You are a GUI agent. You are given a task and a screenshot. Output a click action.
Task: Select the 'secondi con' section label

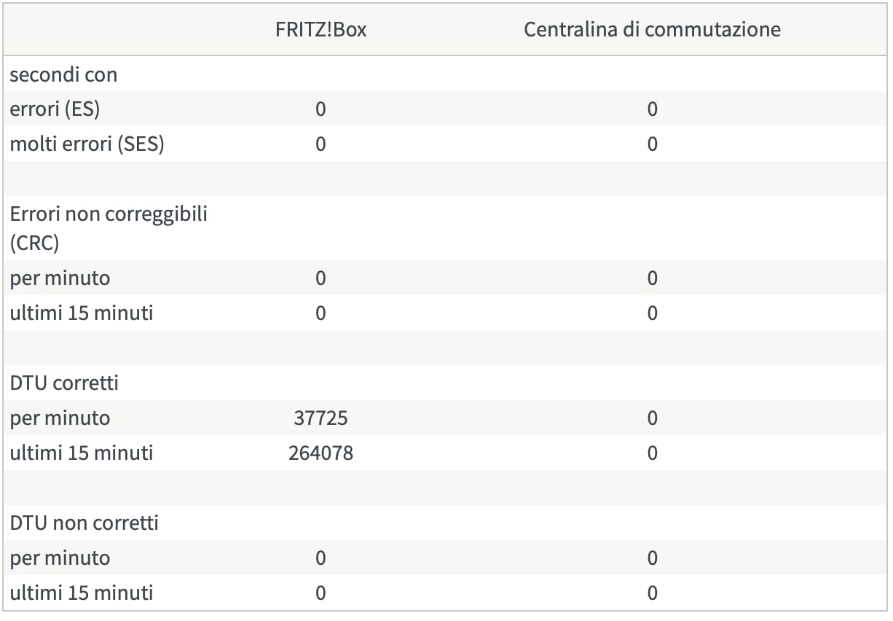coord(63,74)
